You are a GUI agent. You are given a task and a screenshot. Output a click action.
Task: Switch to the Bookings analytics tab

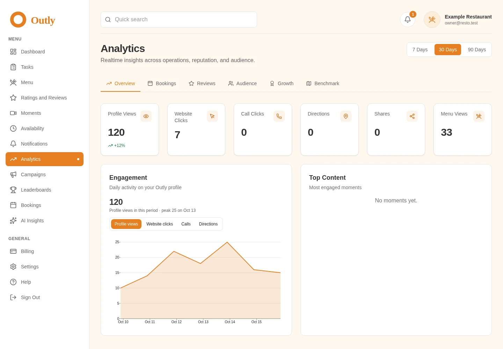click(x=162, y=83)
